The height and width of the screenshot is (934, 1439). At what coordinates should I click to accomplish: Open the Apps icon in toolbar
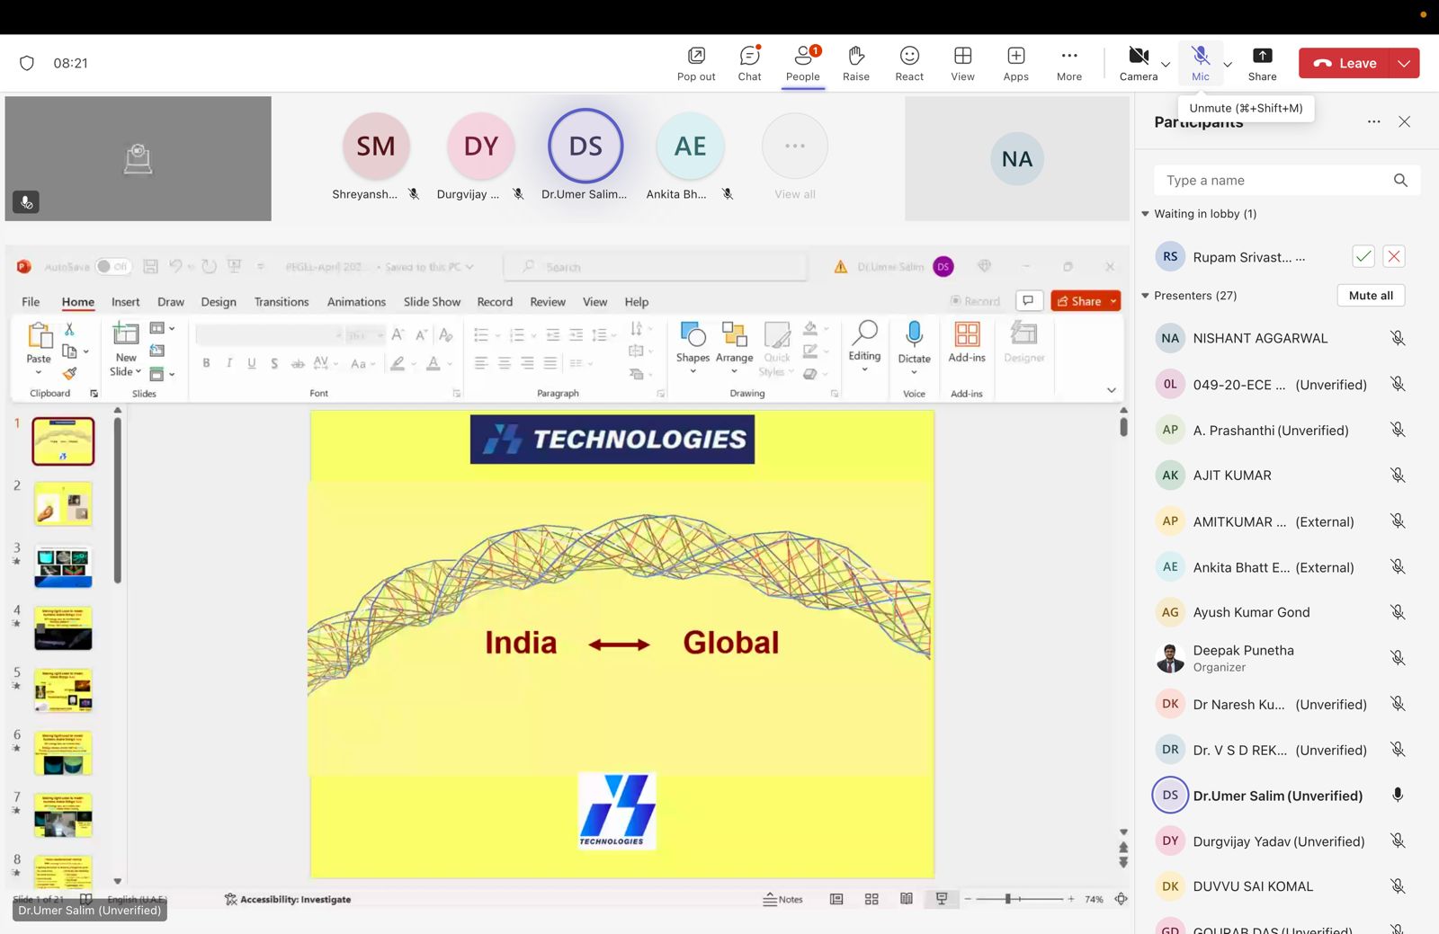[1015, 63]
